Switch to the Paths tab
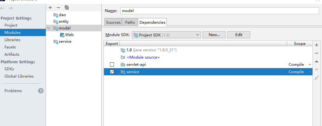 (x=130, y=22)
